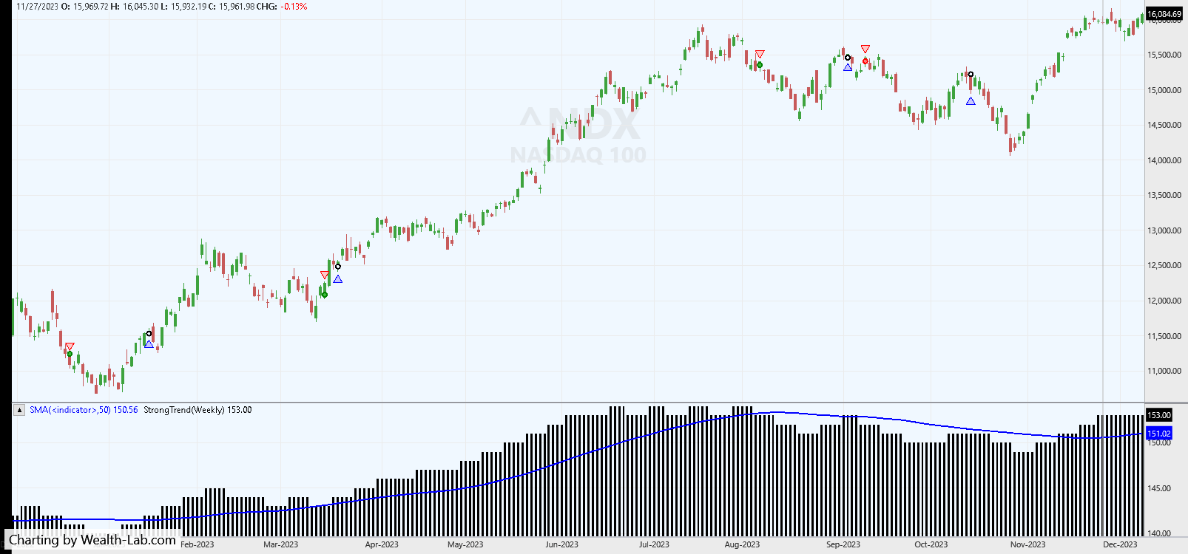Viewport: 1188px width, 554px height.
Task: Click the 13,000.00 price axis label
Action: [1164, 230]
